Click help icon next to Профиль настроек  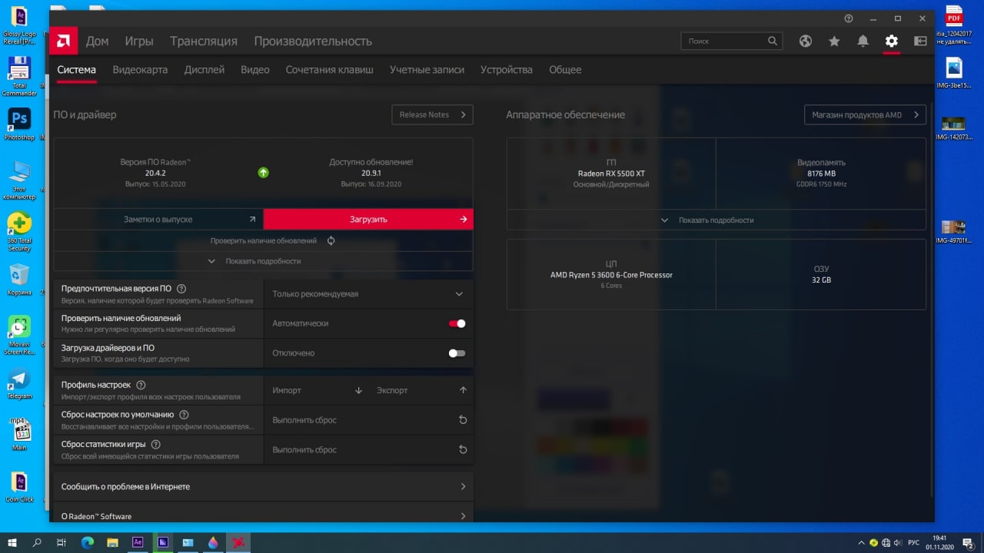pyautogui.click(x=141, y=385)
